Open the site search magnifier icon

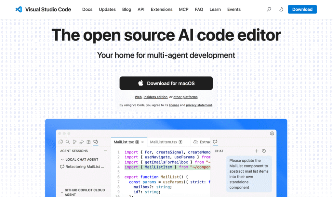[x=269, y=9]
